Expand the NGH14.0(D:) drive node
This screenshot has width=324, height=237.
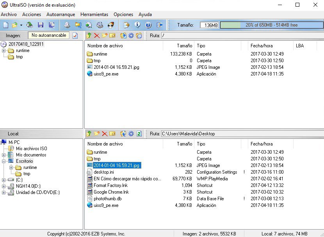(x=4, y=186)
